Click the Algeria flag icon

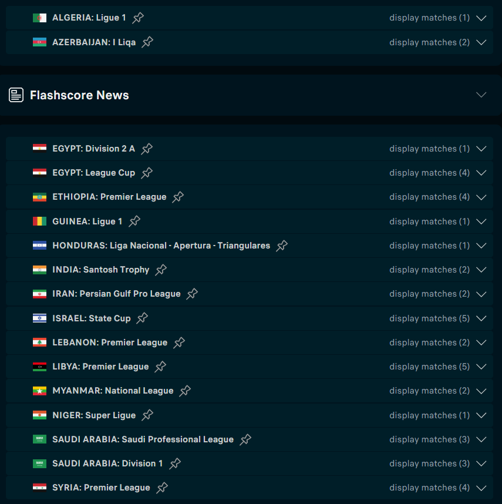tap(39, 18)
